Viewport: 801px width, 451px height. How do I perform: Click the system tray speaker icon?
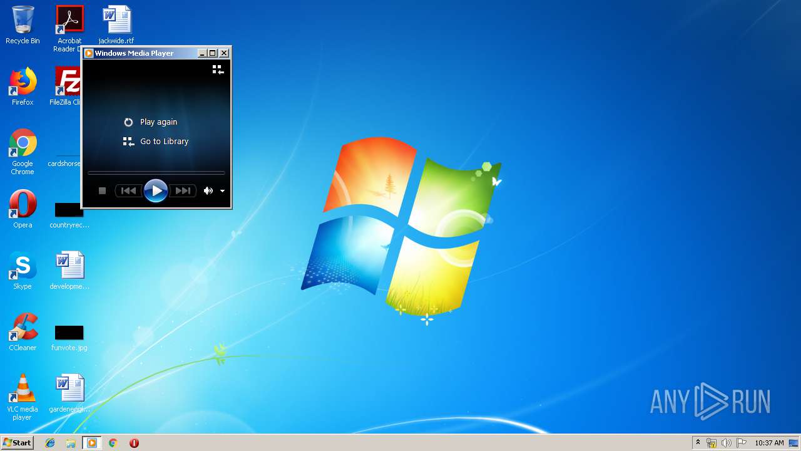(727, 443)
